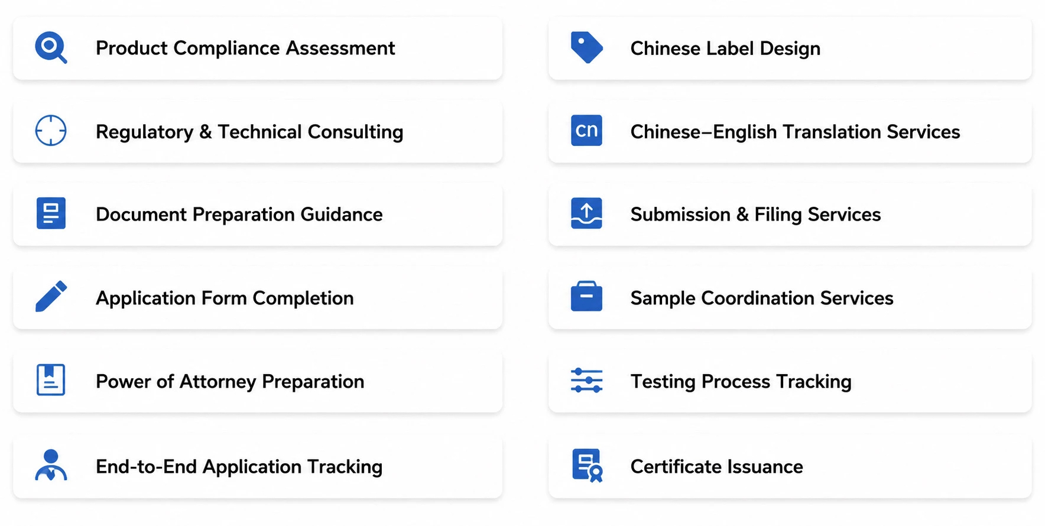Image resolution: width=1045 pixels, height=526 pixels.
Task: Click the briefcase icon for Sample Coordination Services
Action: tap(586, 296)
